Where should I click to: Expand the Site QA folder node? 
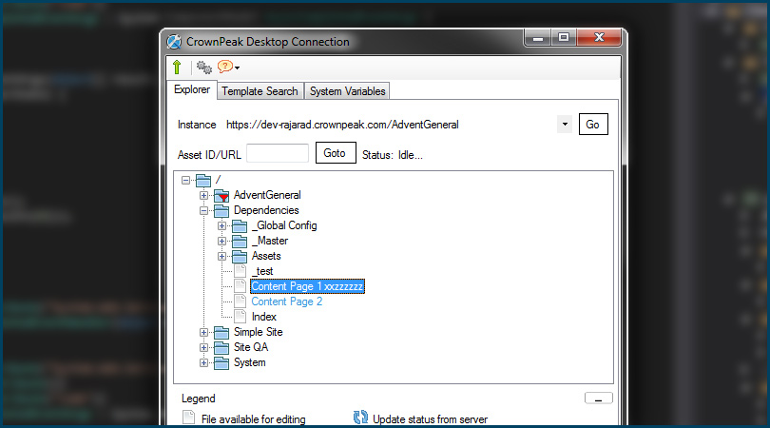coord(203,348)
